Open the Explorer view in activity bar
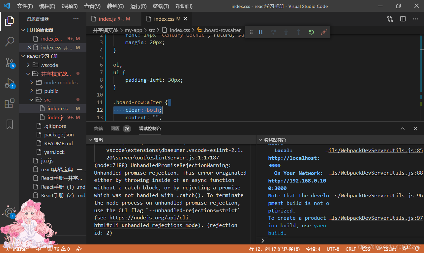The height and width of the screenshot is (253, 424). point(10,21)
